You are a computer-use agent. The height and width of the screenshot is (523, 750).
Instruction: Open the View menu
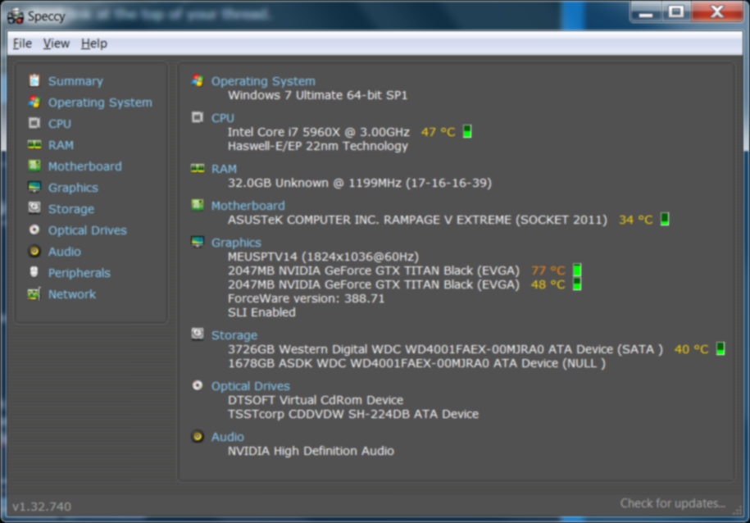(x=56, y=43)
